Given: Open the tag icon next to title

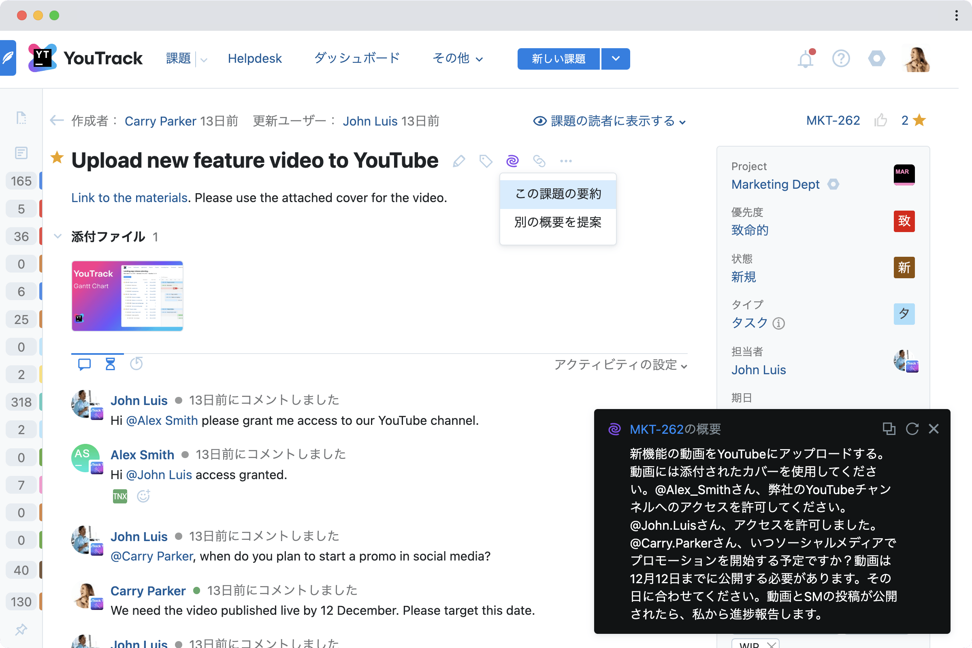Looking at the screenshot, I should point(486,161).
